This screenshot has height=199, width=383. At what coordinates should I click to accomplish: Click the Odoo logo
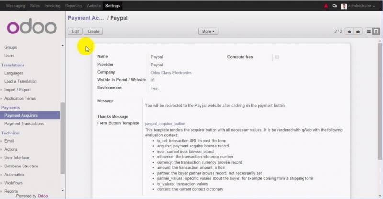tap(32, 26)
